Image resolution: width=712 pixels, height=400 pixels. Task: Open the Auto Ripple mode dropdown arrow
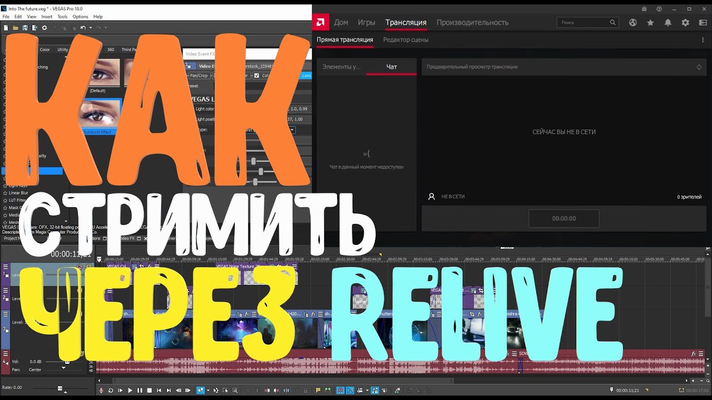tap(367, 391)
